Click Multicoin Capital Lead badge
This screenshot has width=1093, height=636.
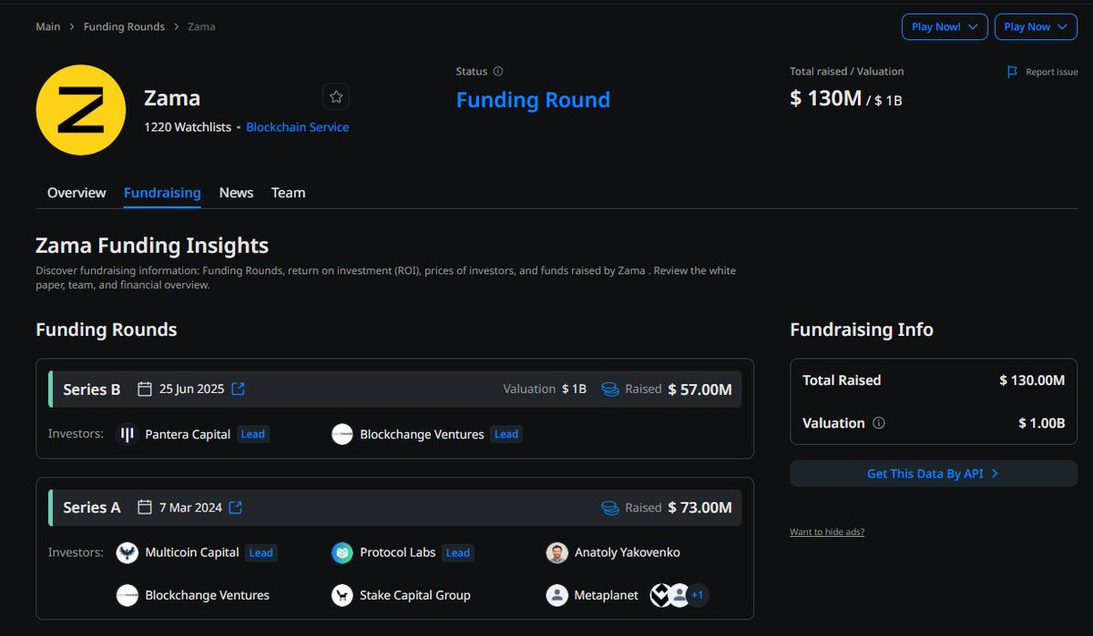pyautogui.click(x=261, y=552)
